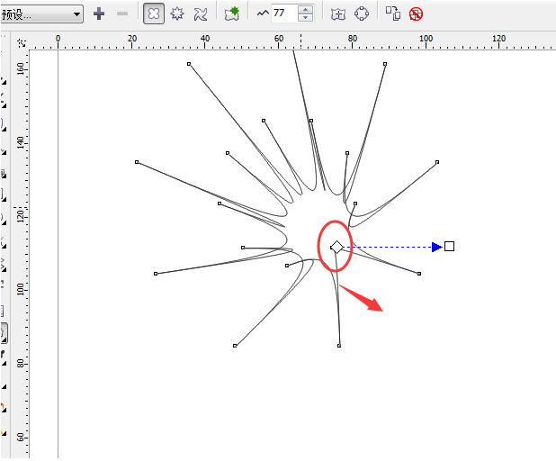Click the Copy Distortion Properties icon
Viewport: 556px width, 461px height.
pos(393,14)
